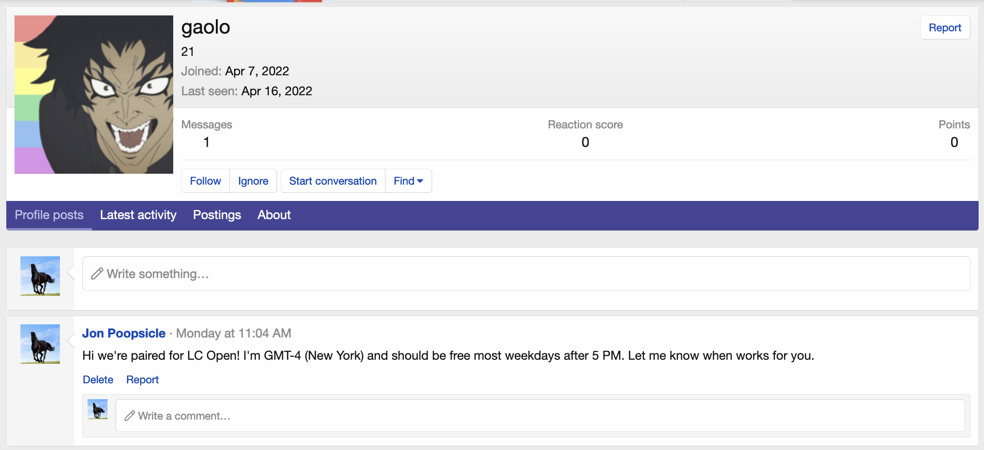
Task: Open Jon Poopsicle's profile via username link
Action: pyautogui.click(x=124, y=333)
